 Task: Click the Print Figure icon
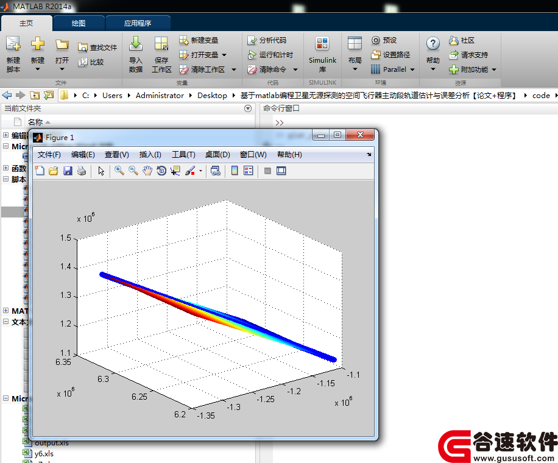tap(82, 171)
